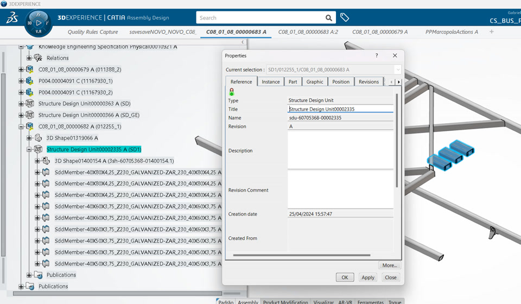Click nested Publications folder icon under C08_01_08_00000682

click(x=39, y=275)
